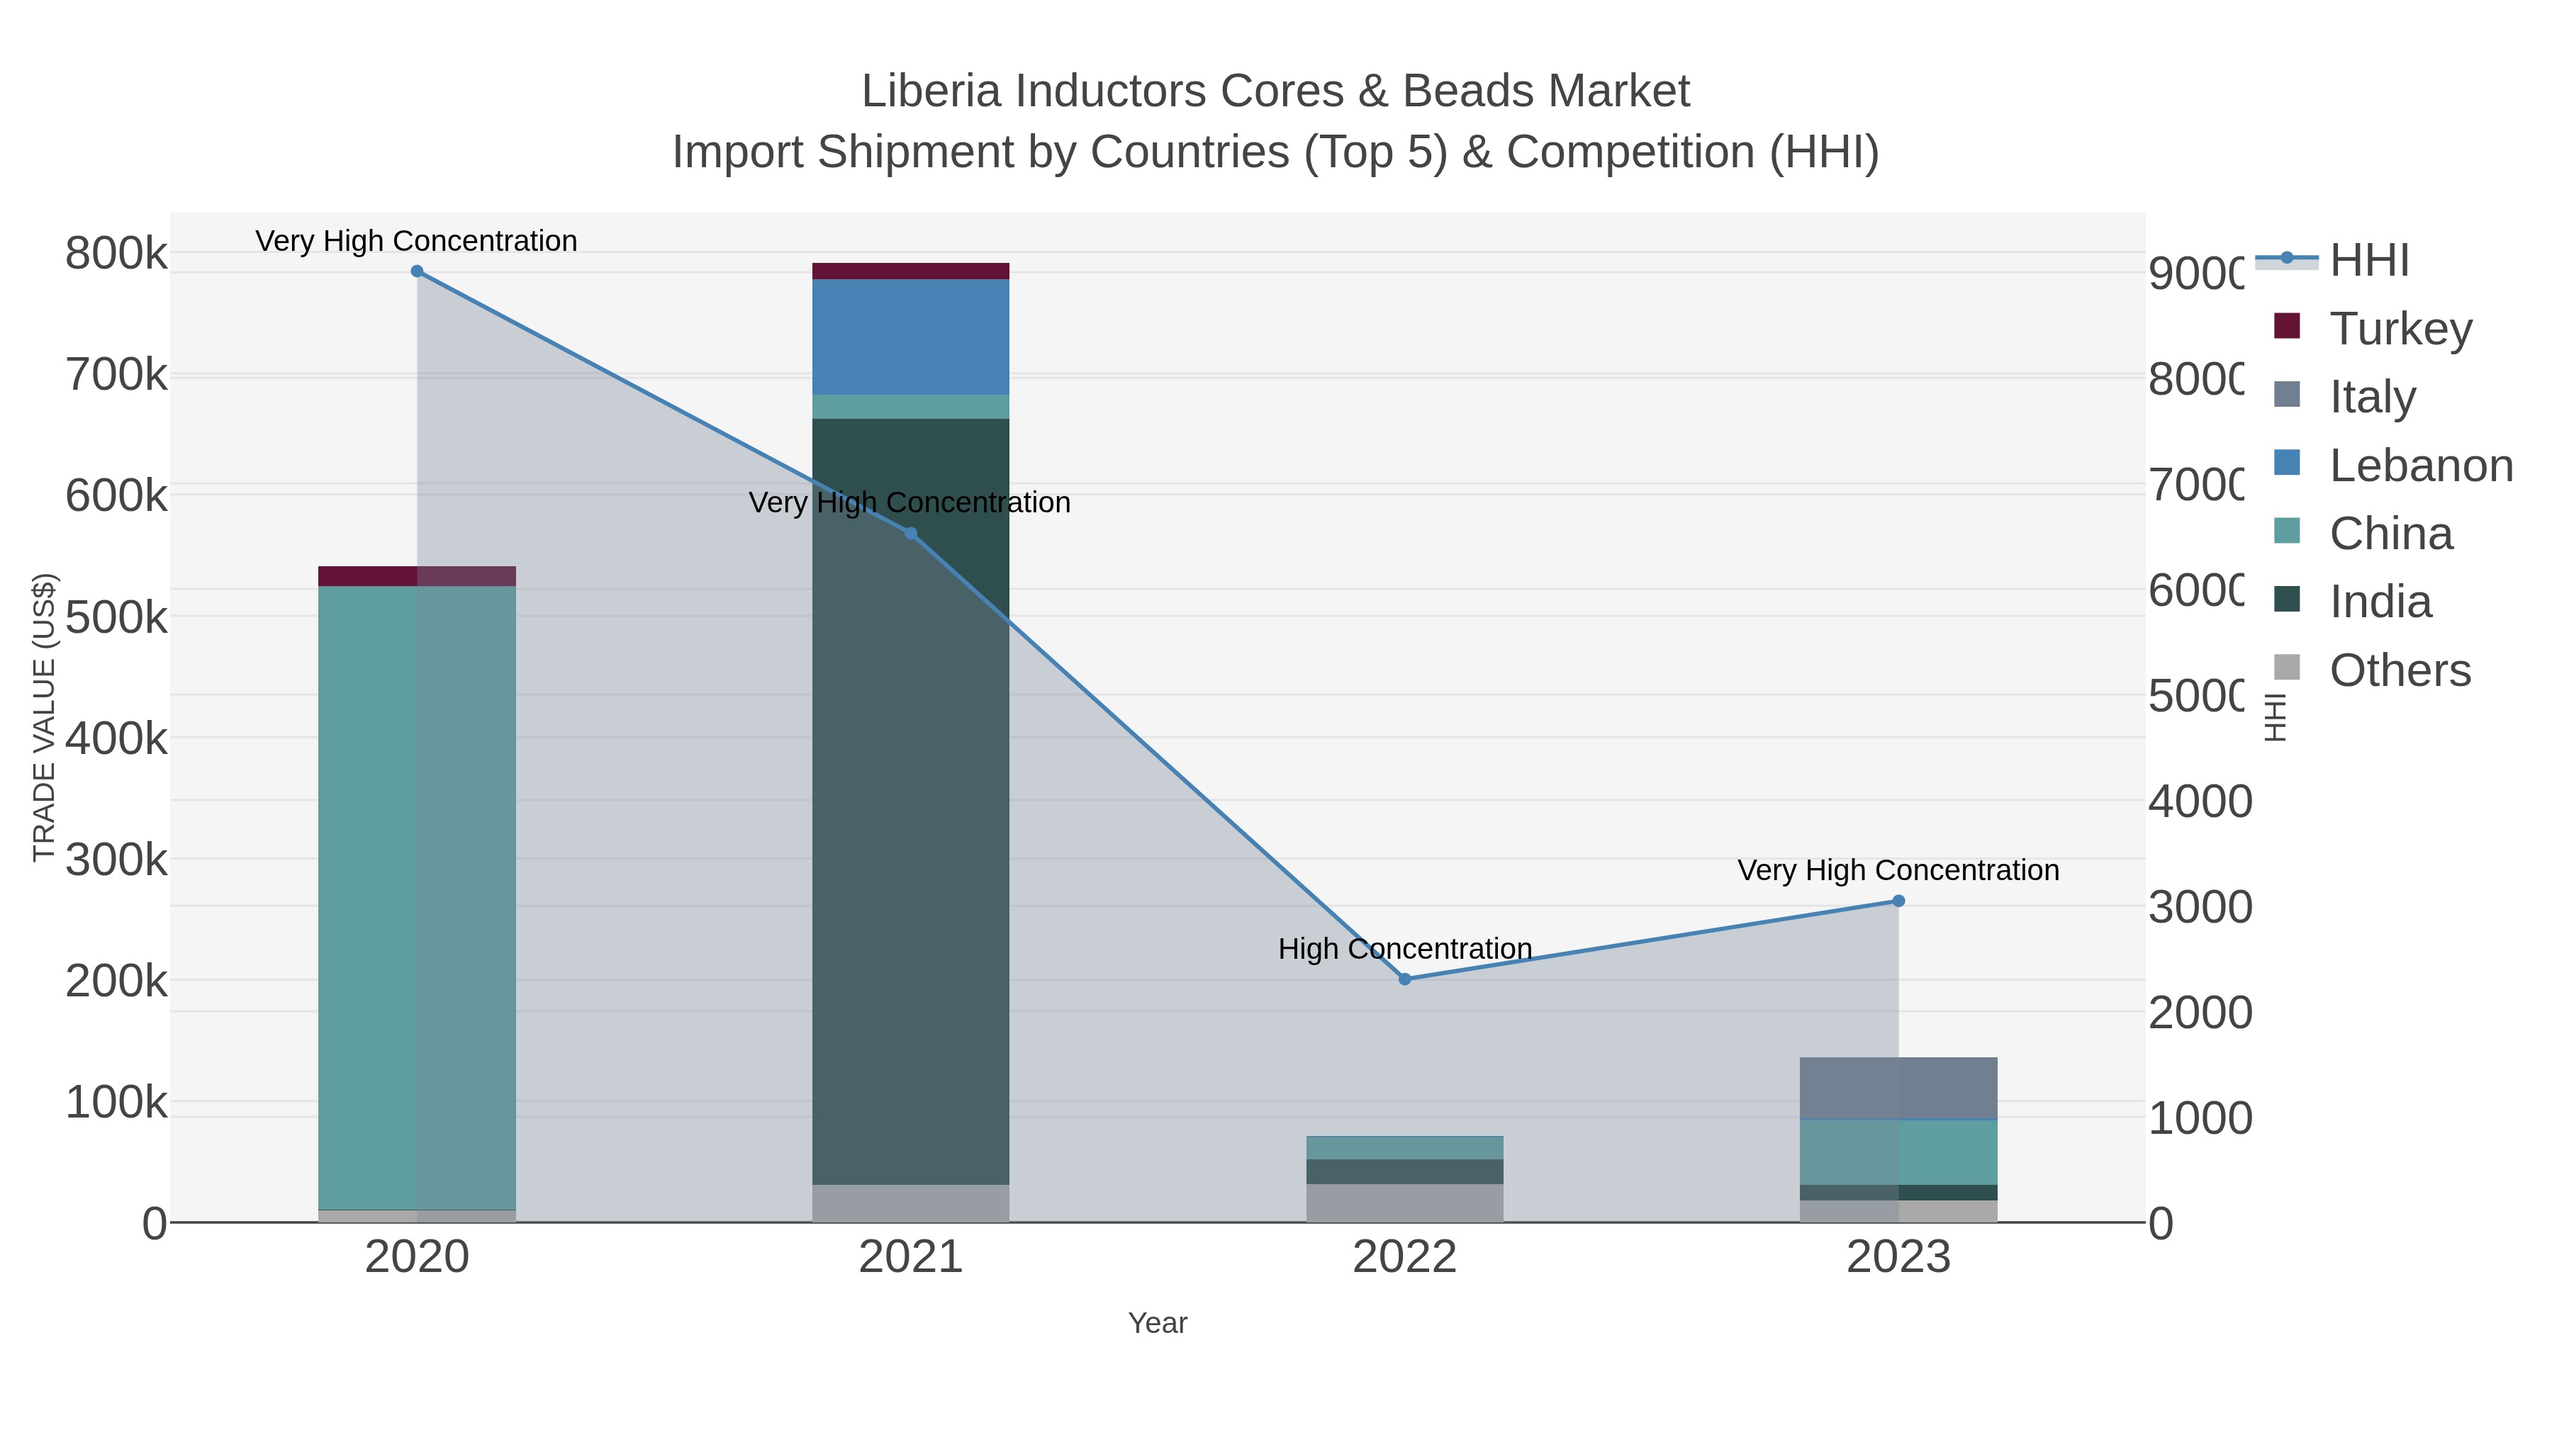2552x1435 pixels.
Task: Click the rotated HHI right-axis title
Action: point(2276,717)
